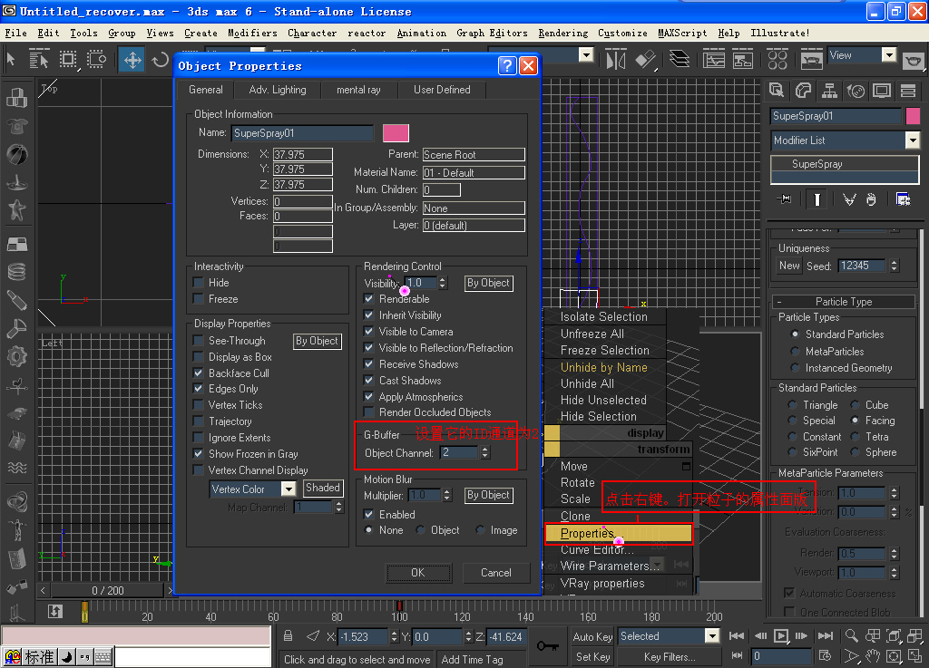This screenshot has height=668, width=929.
Task: Select the Select and Move tool
Action: pyautogui.click(x=132, y=61)
